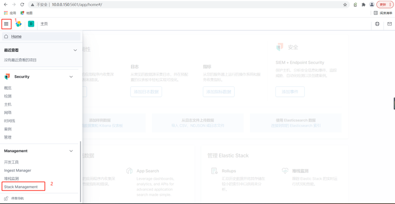Open 开发工具 under Management
This screenshot has height=204, width=395.
11,162
